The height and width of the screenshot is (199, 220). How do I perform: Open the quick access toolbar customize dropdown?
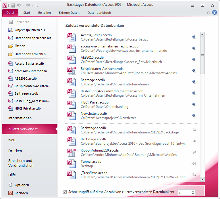(x=38, y=5)
